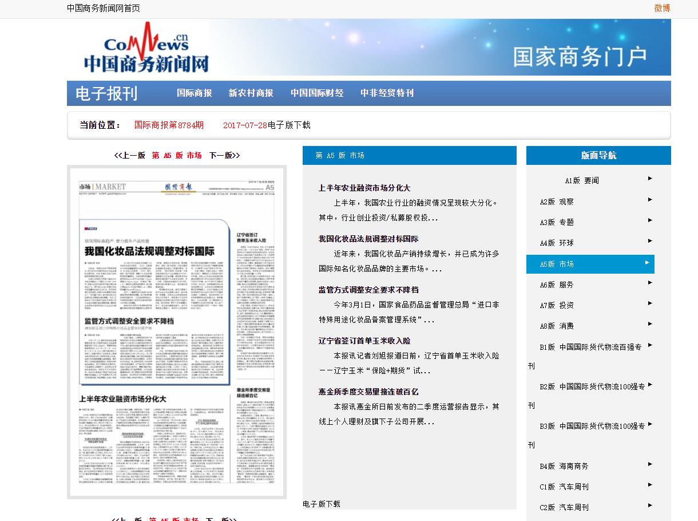Select 国际商报 in the top navigation
The height and width of the screenshot is (521, 698).
pyautogui.click(x=195, y=93)
